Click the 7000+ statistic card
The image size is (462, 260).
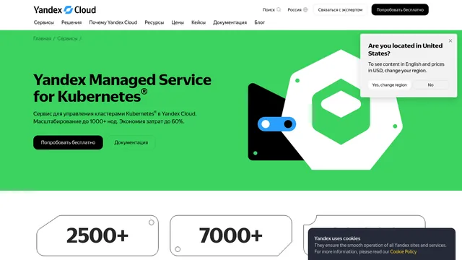pyautogui.click(x=231, y=235)
